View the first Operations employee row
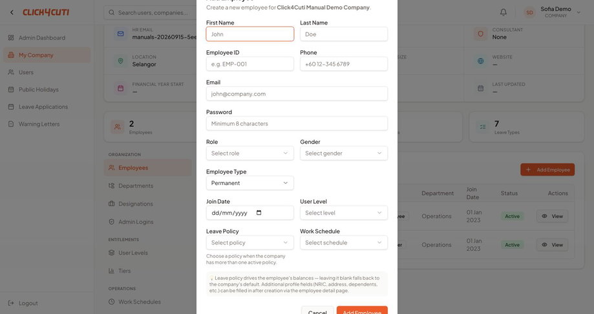Screen dimensions: 594x314 pos(552,216)
